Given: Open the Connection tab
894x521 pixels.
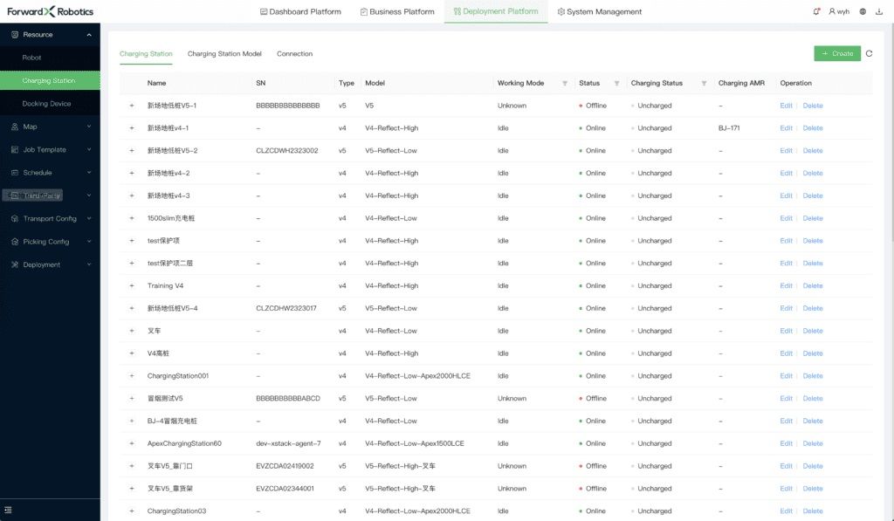Looking at the screenshot, I should pos(294,54).
